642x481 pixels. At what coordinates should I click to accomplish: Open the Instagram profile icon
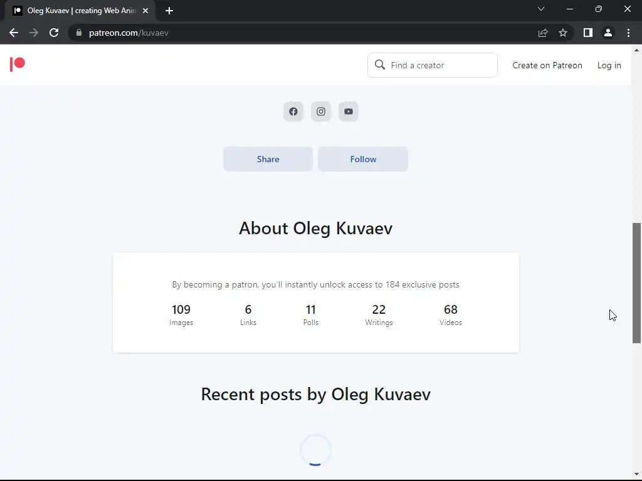click(320, 111)
